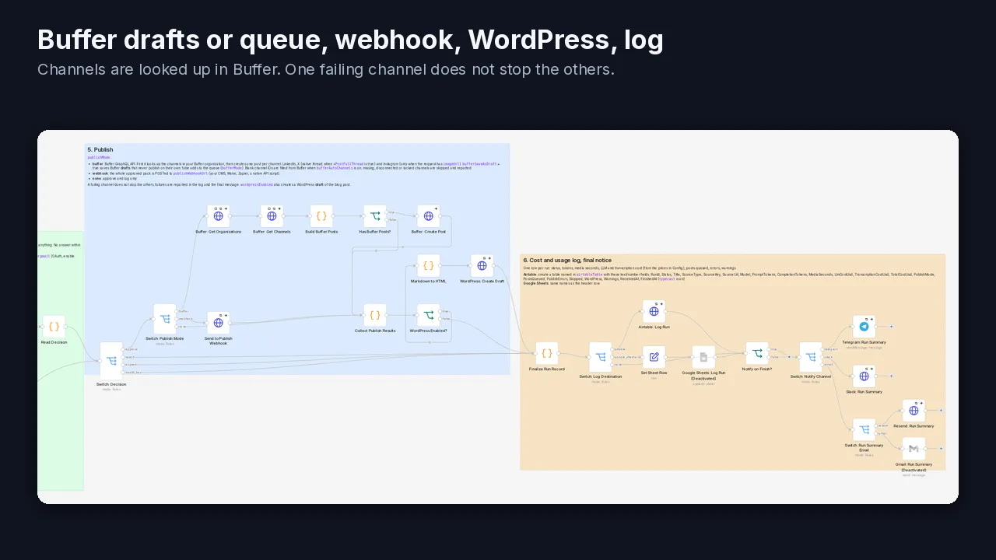
Task: Open the Switch: Log Destination node
Action: [601, 357]
